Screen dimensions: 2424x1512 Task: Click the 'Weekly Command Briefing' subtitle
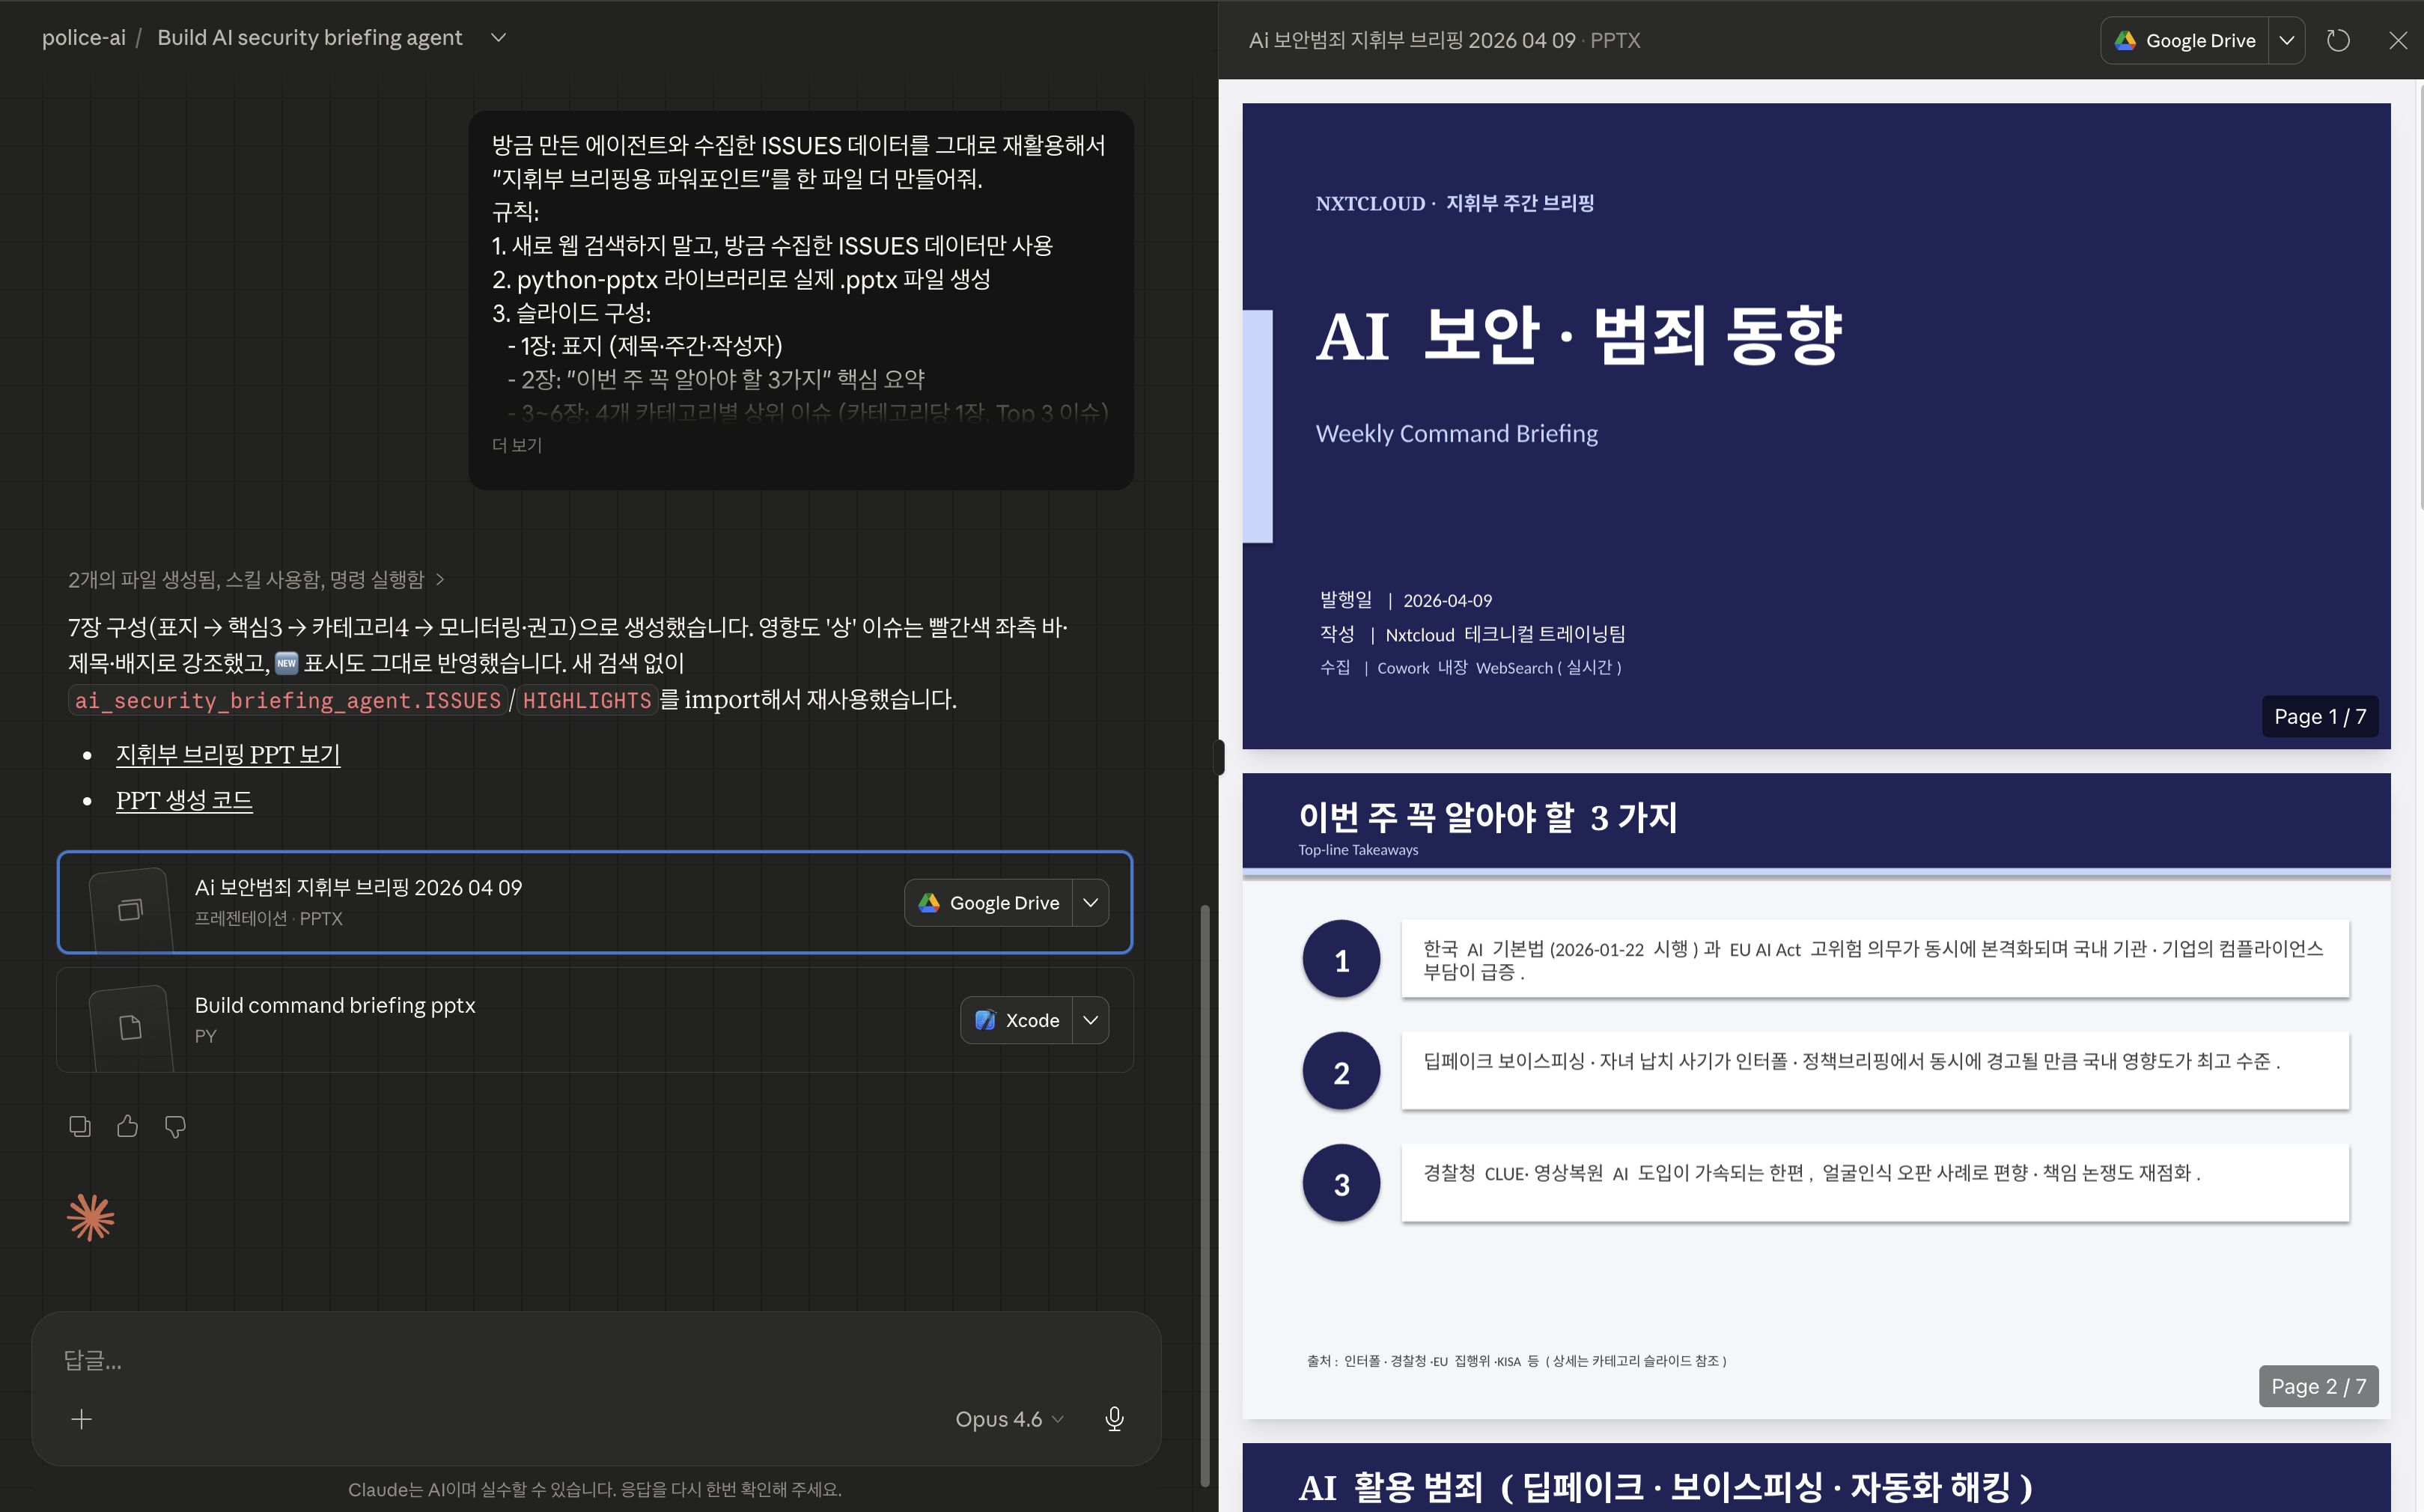1457,433
